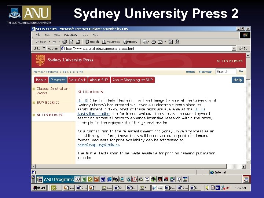Open the Favorites pane from toolbar
The width and height of the screenshot is (264, 198).
click(111, 42)
